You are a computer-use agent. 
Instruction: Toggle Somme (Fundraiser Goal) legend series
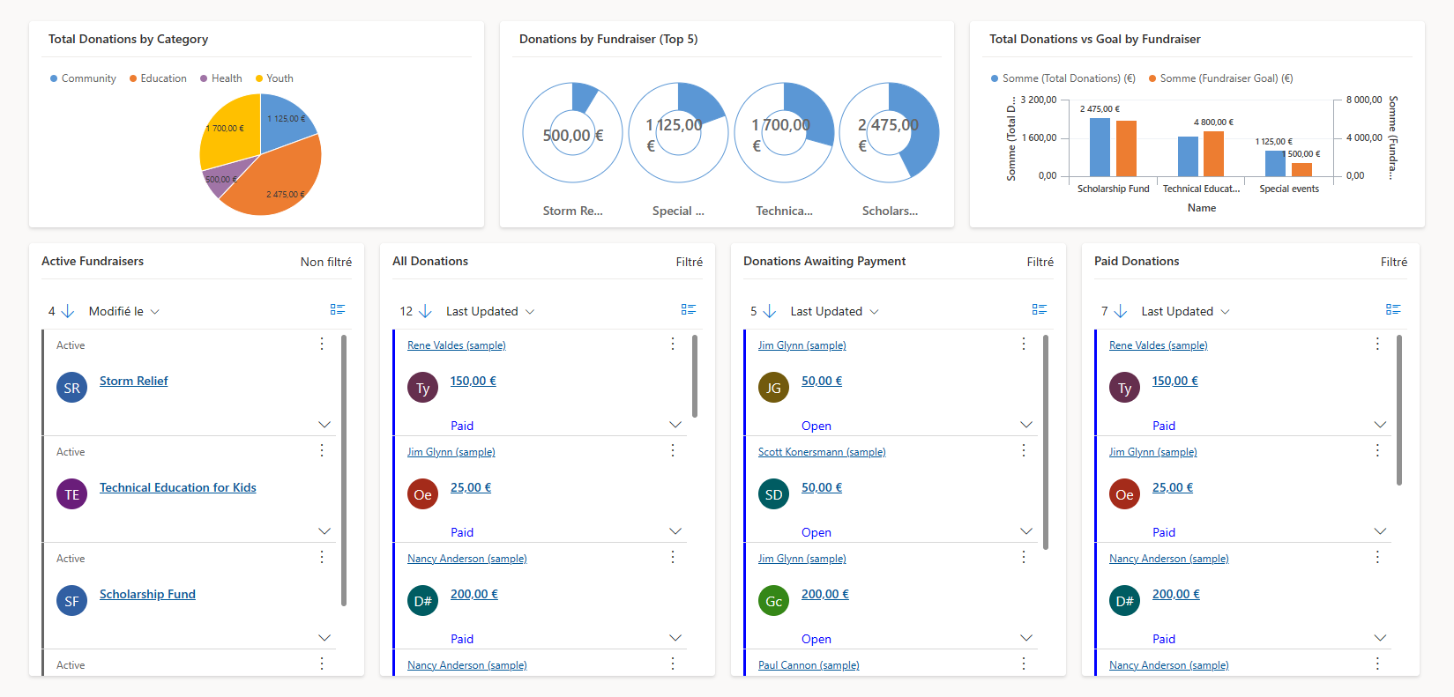(1220, 78)
